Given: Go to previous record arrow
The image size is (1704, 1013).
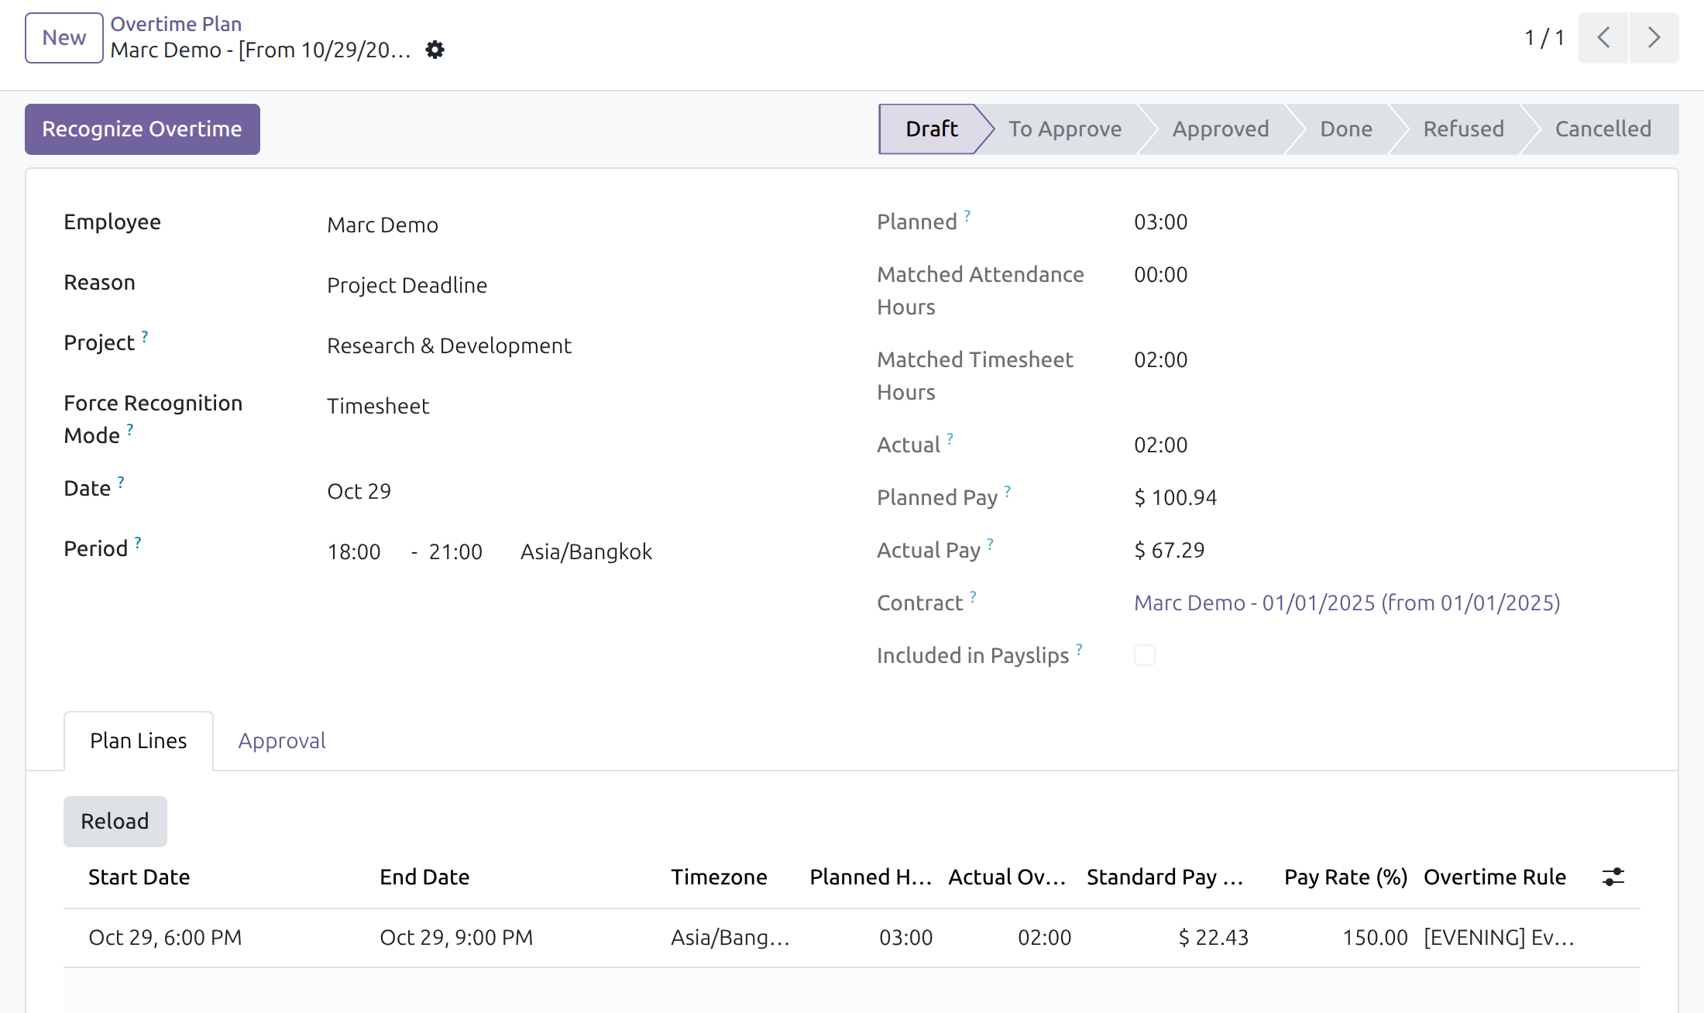Looking at the screenshot, I should tap(1603, 38).
